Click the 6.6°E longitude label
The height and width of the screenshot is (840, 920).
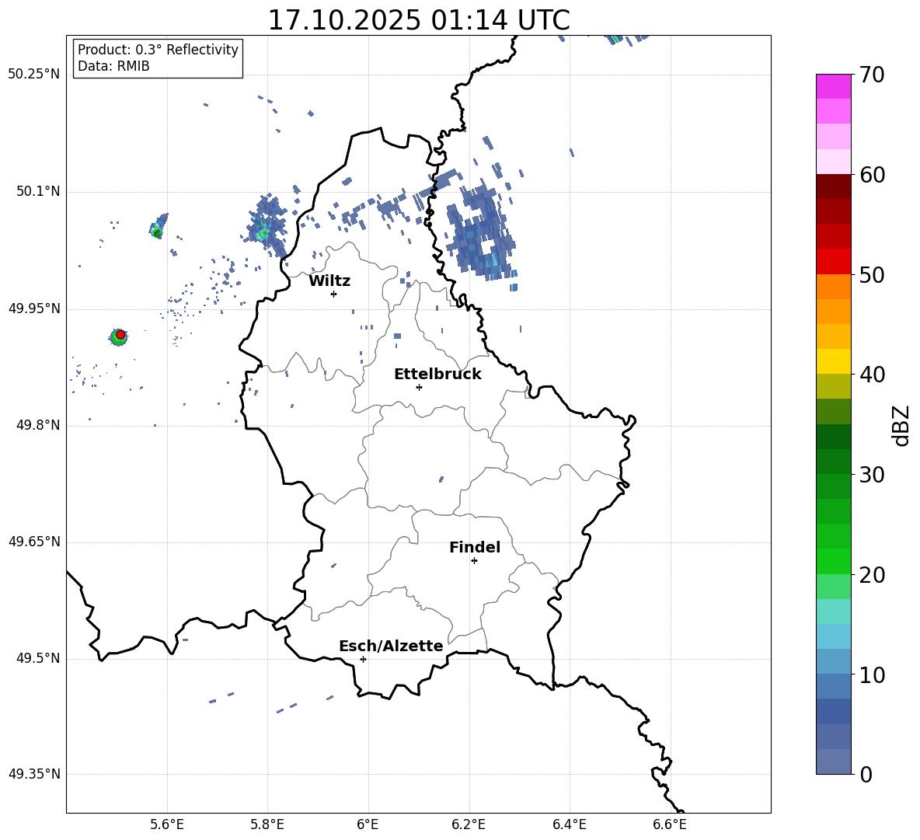tap(670, 824)
